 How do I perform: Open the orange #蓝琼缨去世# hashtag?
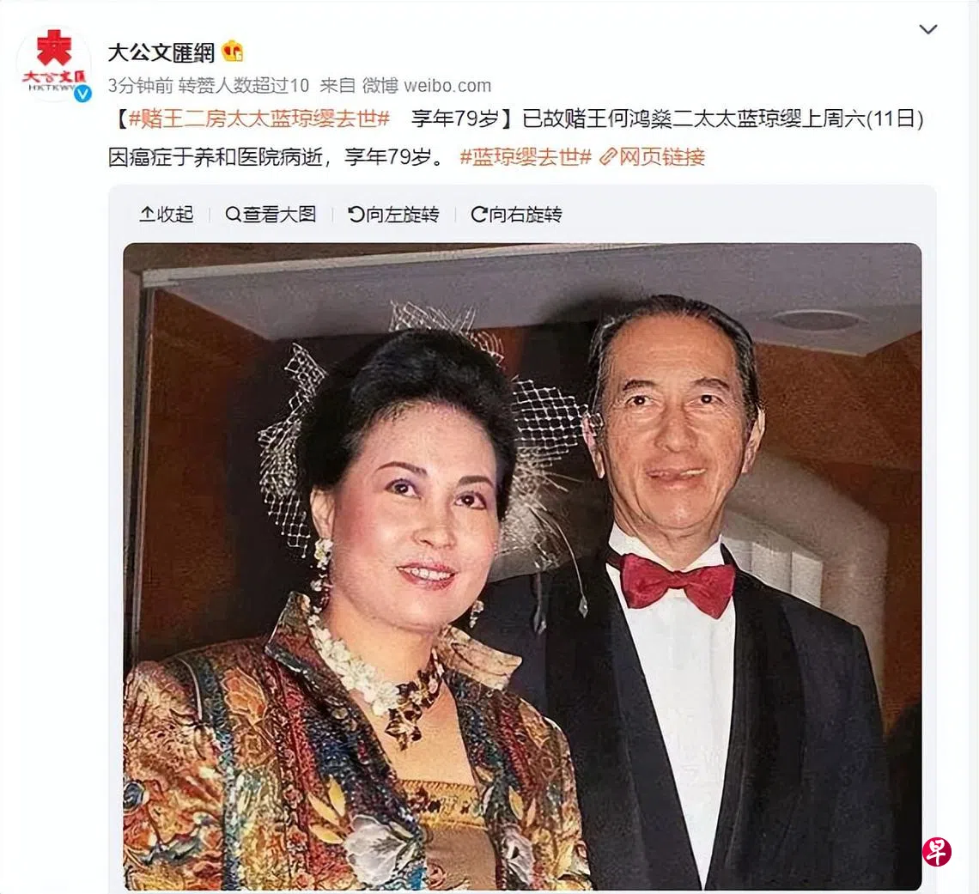(526, 156)
